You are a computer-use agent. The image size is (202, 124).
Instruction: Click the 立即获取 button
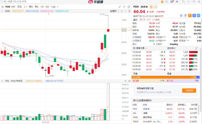[x=189, y=91]
